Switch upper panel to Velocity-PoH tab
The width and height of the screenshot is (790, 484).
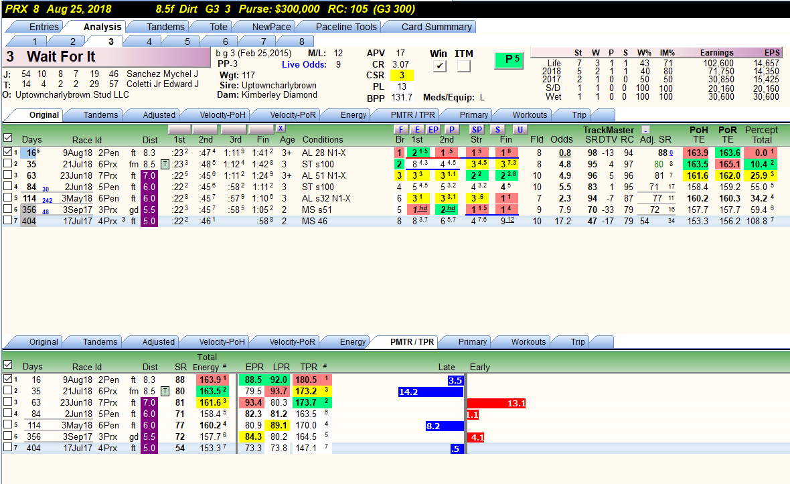(222, 115)
